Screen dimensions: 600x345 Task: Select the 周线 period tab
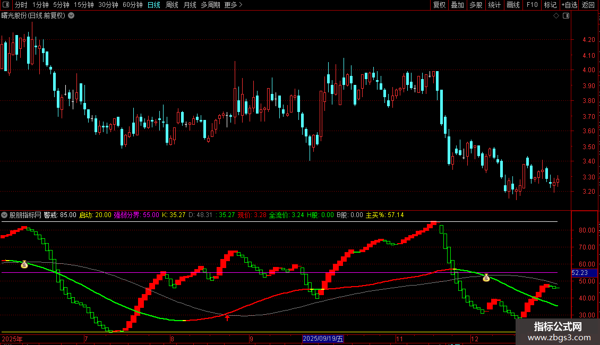pos(172,5)
